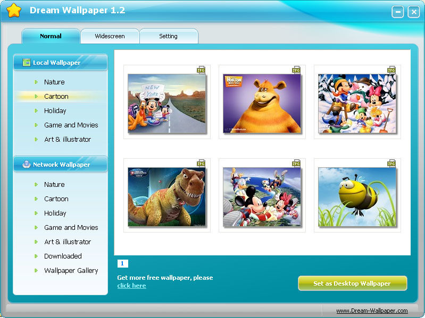Screen dimensions: 425x318
Task: Collapse the Local Wallpaper section header
Action: 61,63
